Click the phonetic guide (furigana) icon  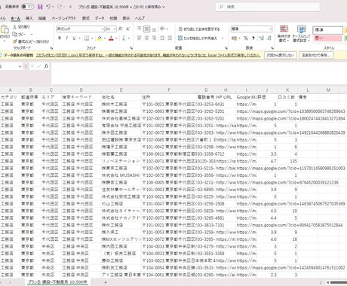(124, 38)
